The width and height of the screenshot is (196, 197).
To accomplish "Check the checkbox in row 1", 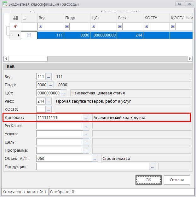I will [29, 35].
